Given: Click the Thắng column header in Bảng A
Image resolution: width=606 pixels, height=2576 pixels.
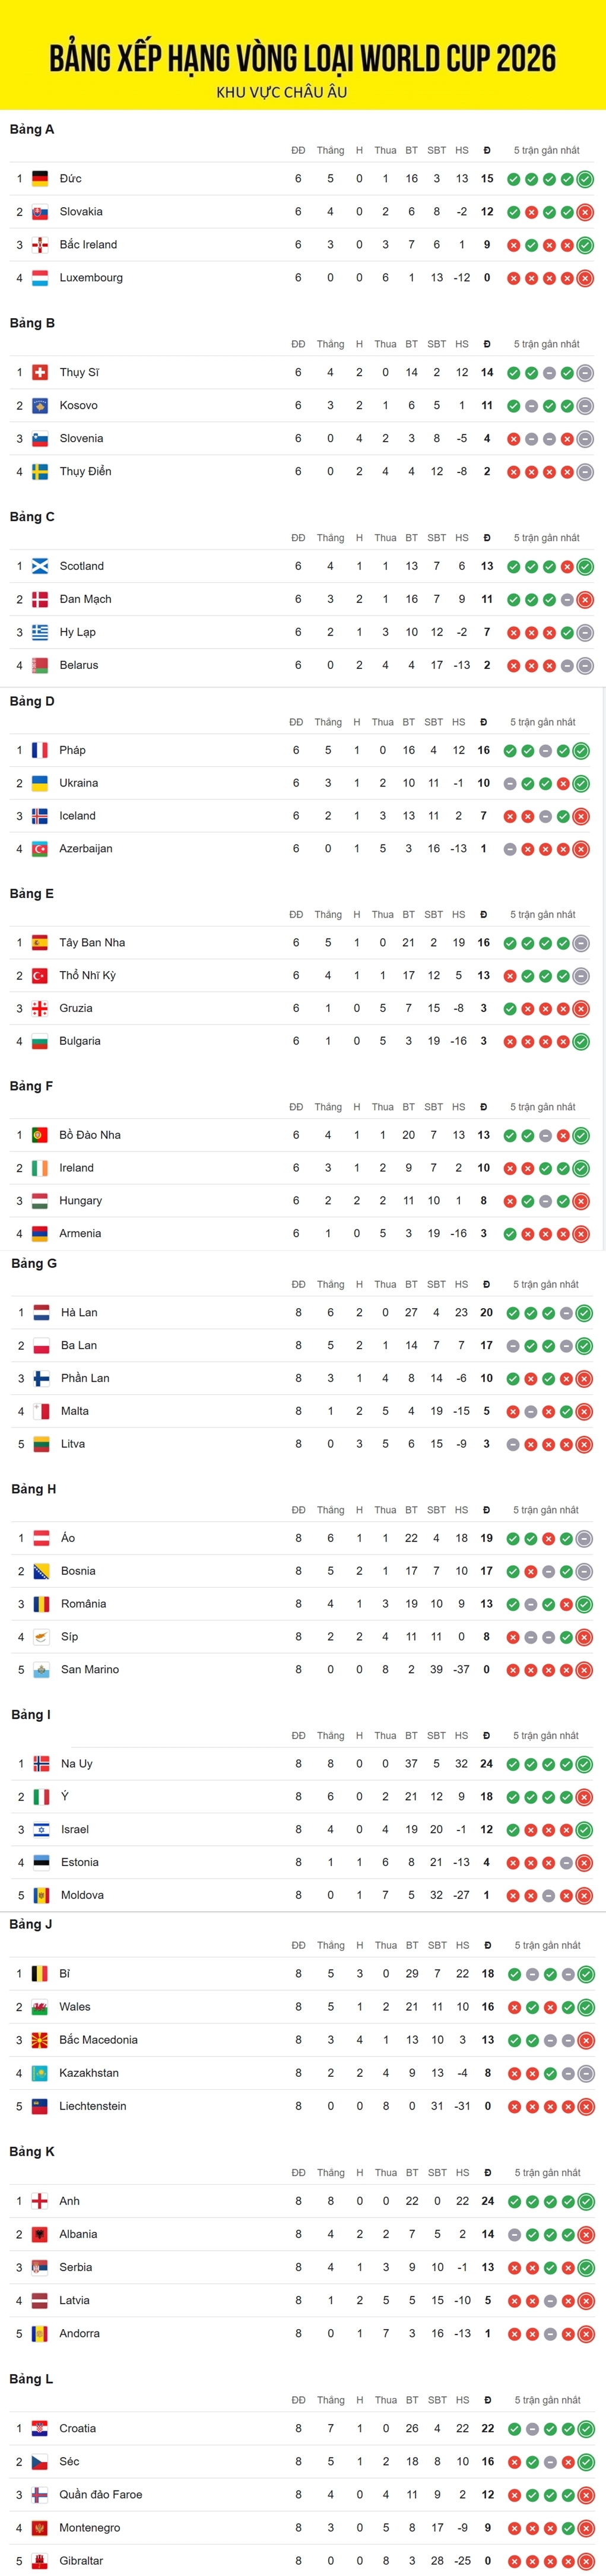Looking at the screenshot, I should [x=330, y=151].
